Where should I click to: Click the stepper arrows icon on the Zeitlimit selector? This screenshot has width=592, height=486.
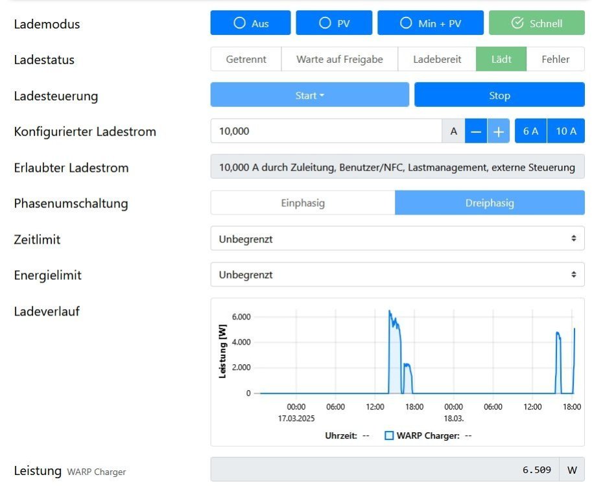574,238
